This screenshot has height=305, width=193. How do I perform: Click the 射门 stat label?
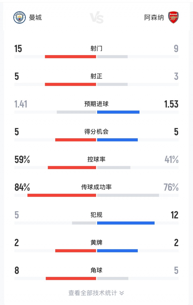[96, 49]
